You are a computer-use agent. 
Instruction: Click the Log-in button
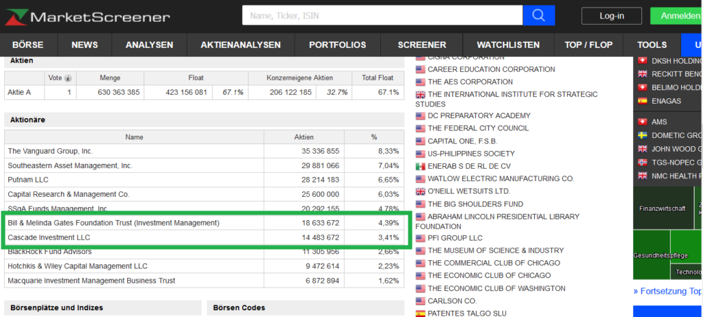(612, 16)
